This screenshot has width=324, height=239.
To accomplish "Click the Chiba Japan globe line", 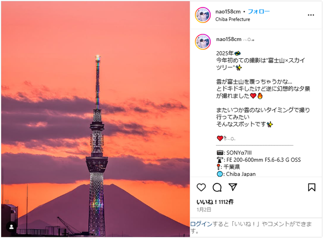I will click(236, 174).
